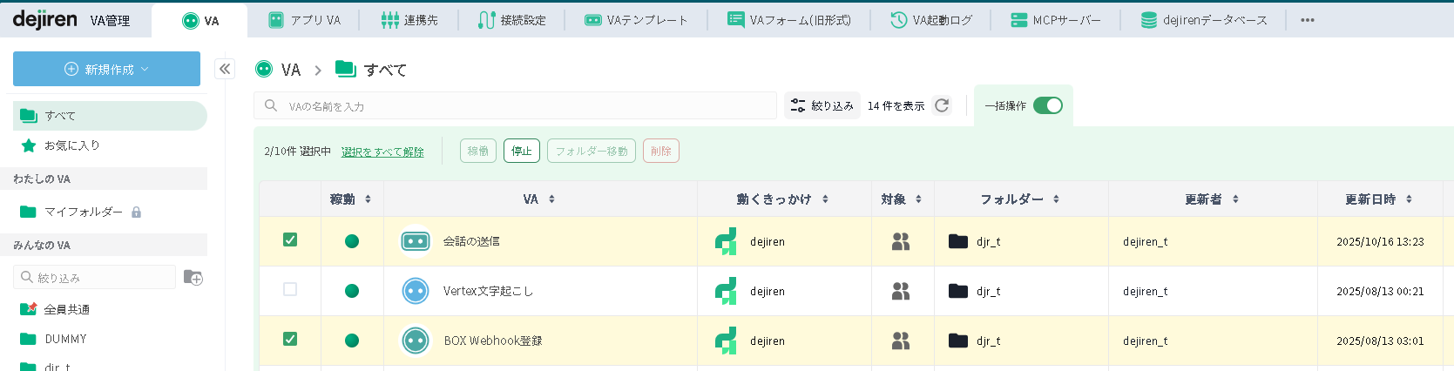Screen dimensions: 1454x371
Task: Open the MCPサーバー tab
Action: point(1055,20)
